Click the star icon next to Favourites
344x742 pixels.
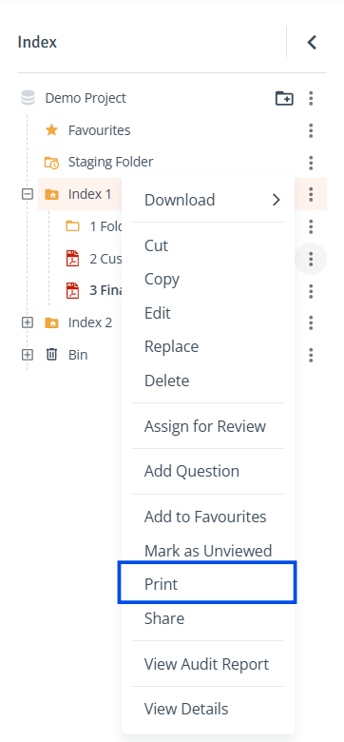coord(51,130)
